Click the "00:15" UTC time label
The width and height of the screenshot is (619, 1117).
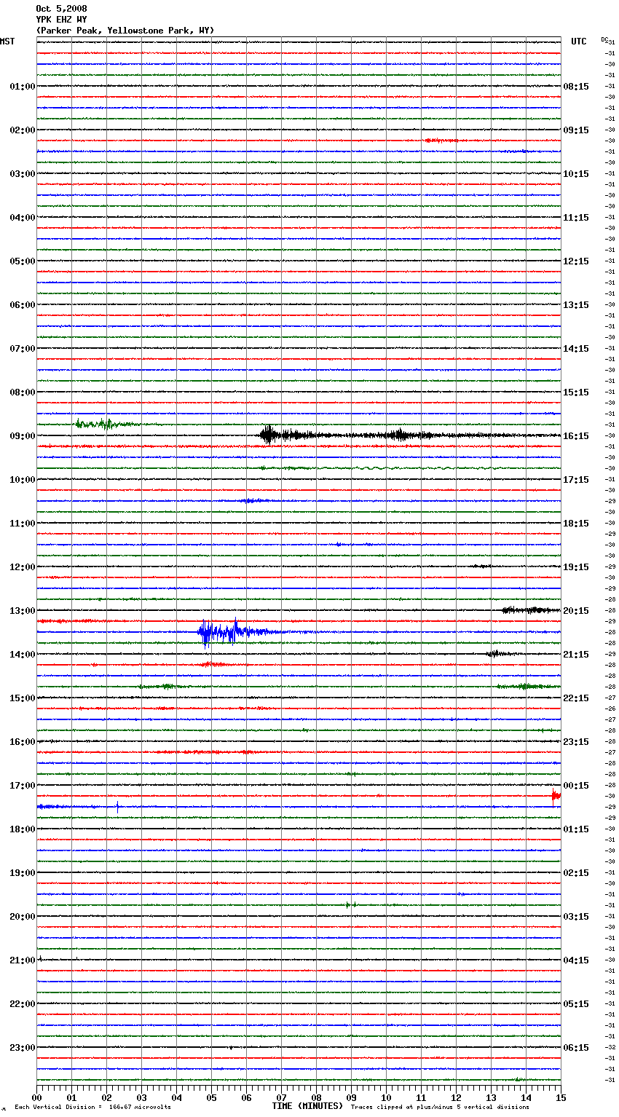576,786
